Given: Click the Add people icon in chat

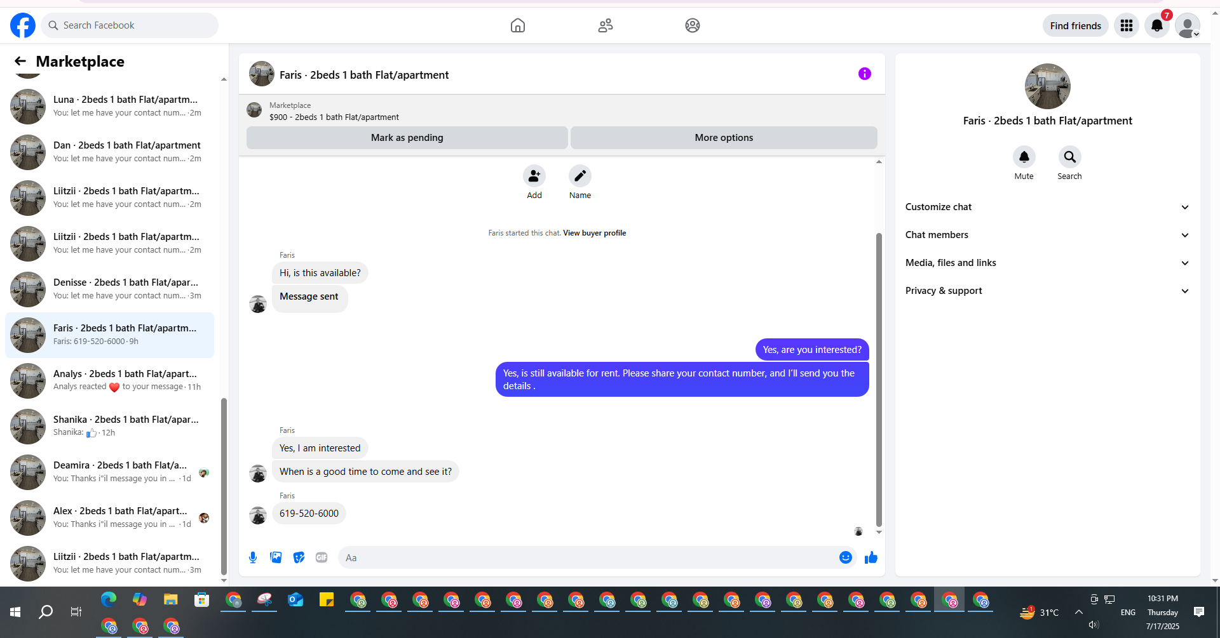Looking at the screenshot, I should pyautogui.click(x=534, y=176).
